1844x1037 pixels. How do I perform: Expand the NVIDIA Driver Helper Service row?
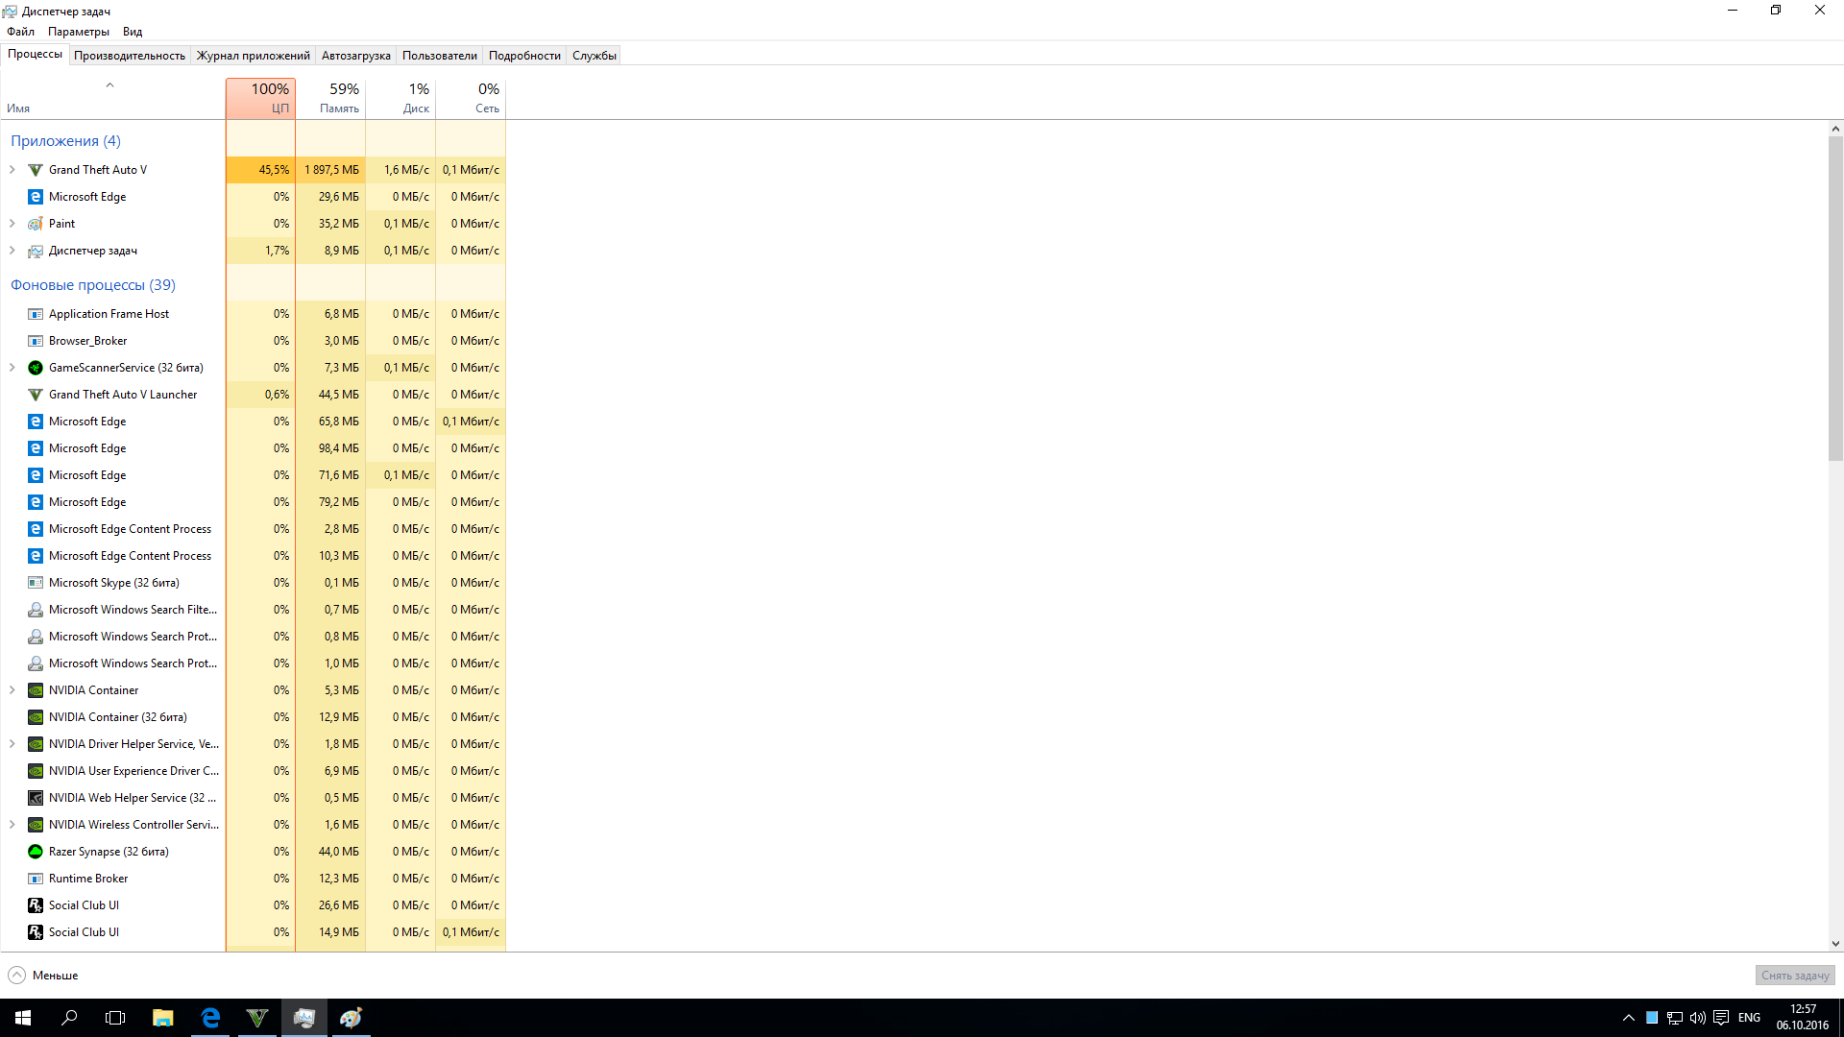click(12, 744)
